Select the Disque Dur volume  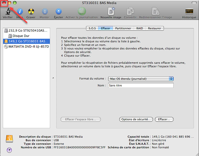(x=21, y=36)
